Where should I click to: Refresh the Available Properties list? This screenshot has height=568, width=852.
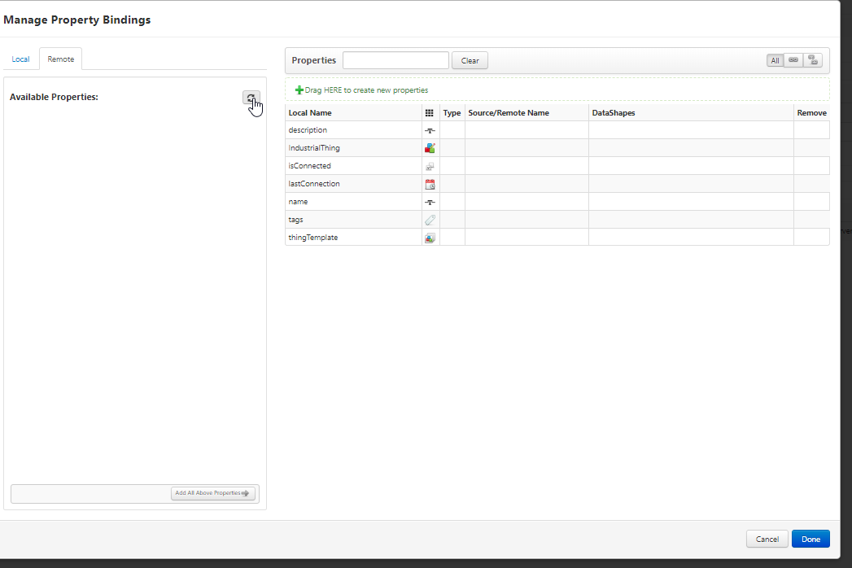[251, 98]
